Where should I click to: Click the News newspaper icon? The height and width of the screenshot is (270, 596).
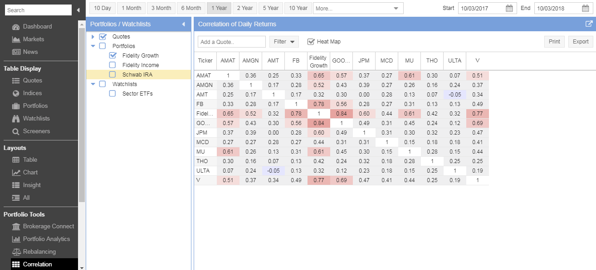point(16,52)
